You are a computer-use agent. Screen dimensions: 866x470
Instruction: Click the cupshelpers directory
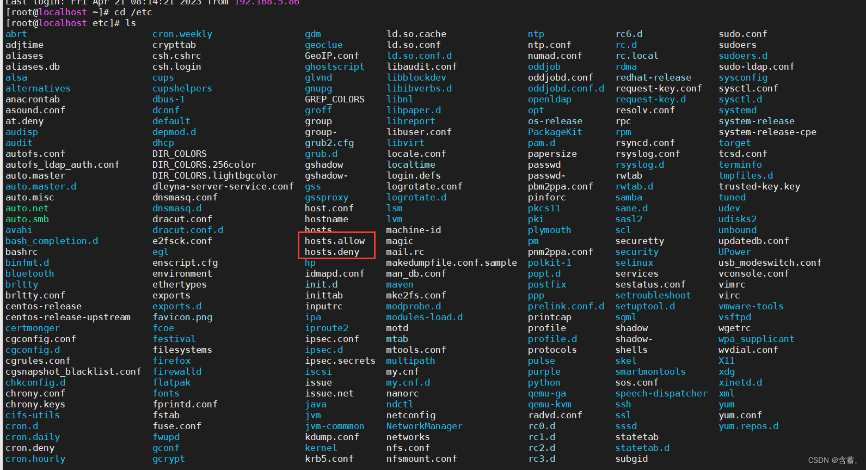[x=182, y=88]
